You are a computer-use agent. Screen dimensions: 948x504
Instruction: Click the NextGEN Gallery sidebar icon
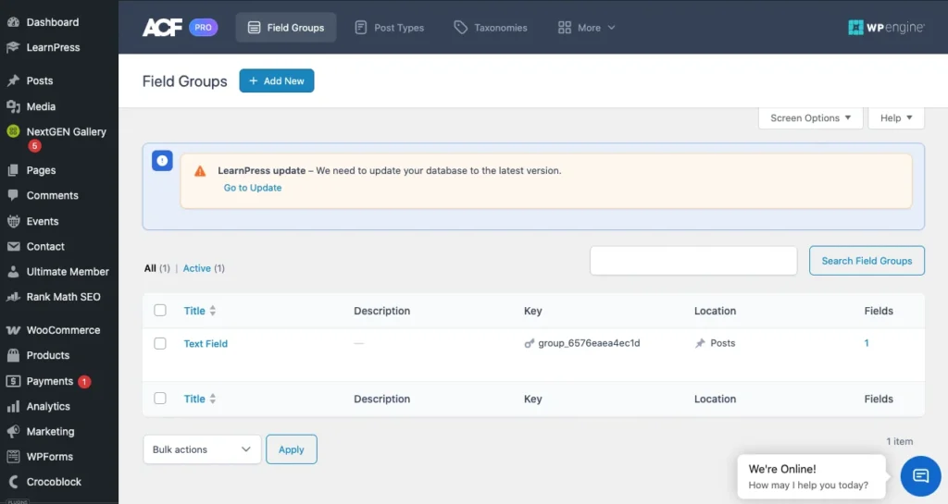click(13, 132)
